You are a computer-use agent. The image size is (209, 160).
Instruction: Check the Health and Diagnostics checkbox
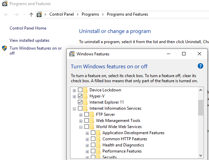(x=93, y=145)
